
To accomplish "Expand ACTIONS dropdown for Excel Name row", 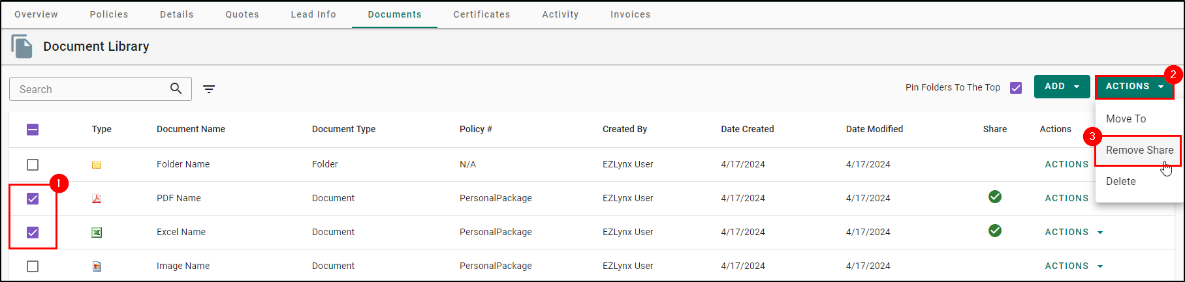I will pos(1074,232).
